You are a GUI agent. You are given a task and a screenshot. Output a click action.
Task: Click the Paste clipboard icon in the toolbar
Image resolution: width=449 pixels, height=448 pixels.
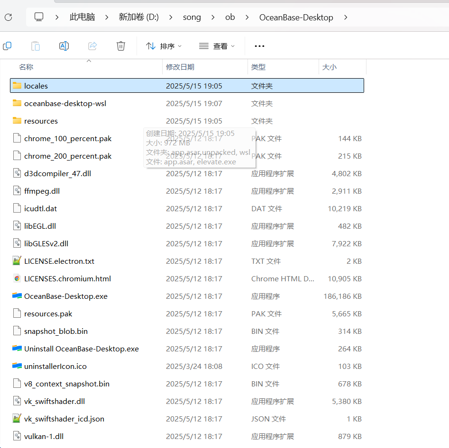tap(36, 46)
